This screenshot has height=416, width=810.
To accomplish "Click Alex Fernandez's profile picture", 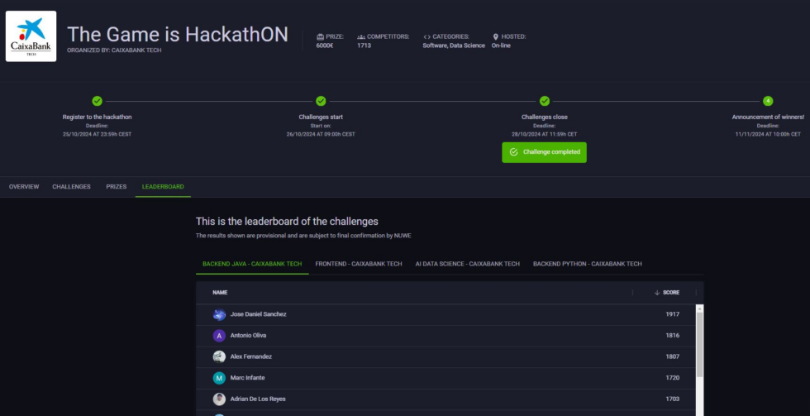I will (219, 356).
